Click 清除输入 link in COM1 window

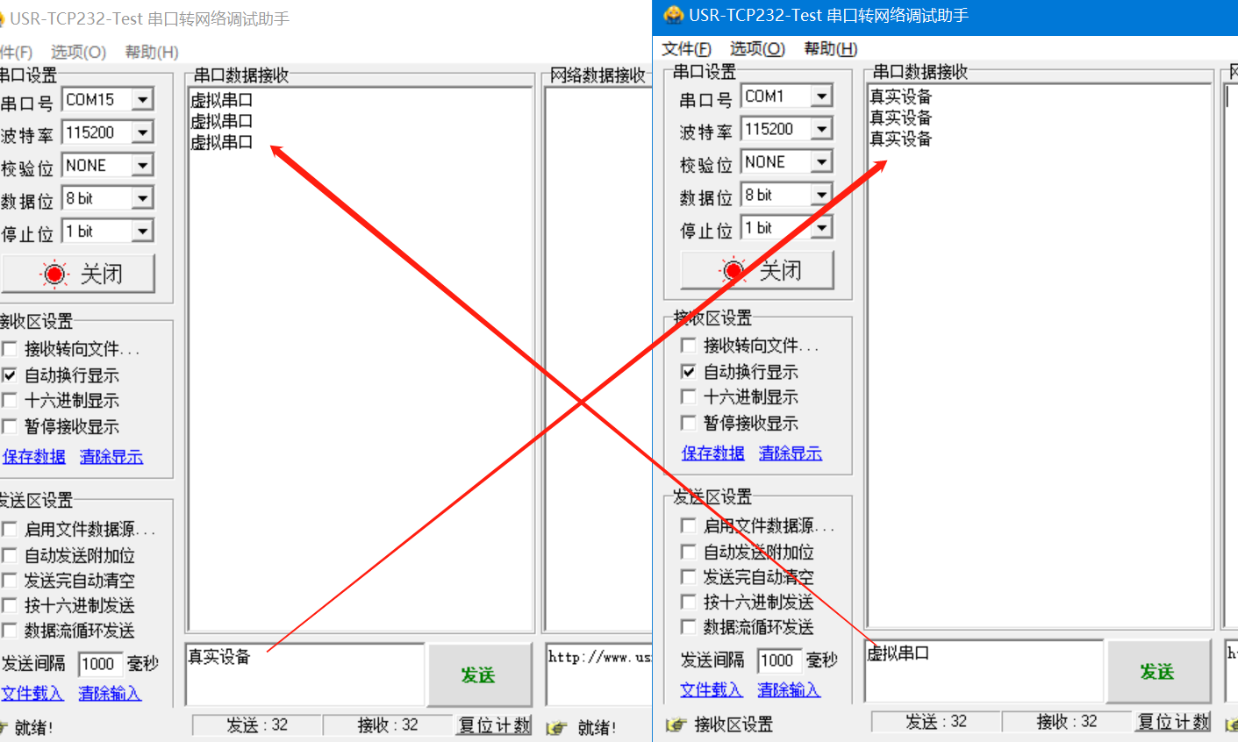(x=789, y=690)
